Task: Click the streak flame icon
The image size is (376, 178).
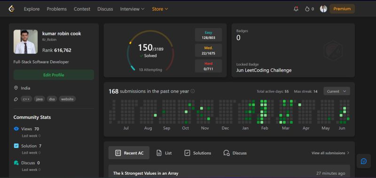Action: [x=307, y=9]
